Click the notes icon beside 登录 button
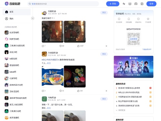161x121 pixels. click(142, 4)
